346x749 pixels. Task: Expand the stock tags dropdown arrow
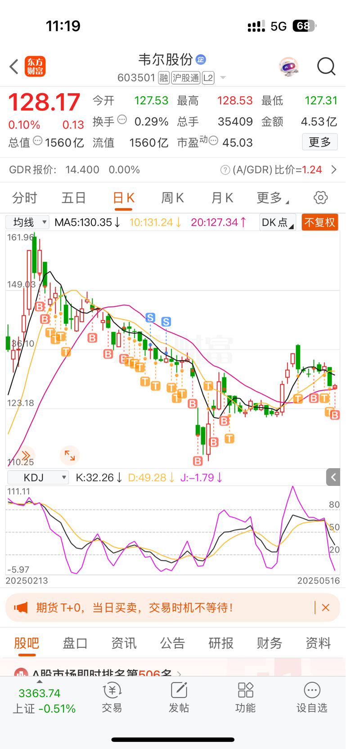pos(223,78)
